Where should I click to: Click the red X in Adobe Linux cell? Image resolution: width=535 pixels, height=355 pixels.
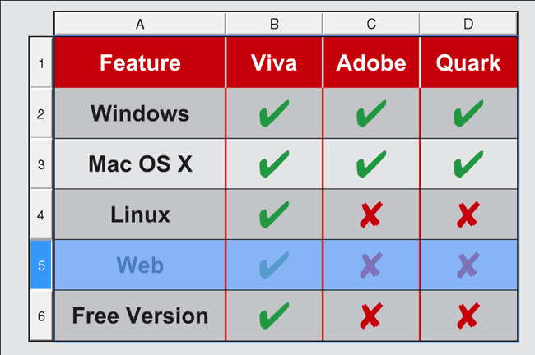click(371, 214)
